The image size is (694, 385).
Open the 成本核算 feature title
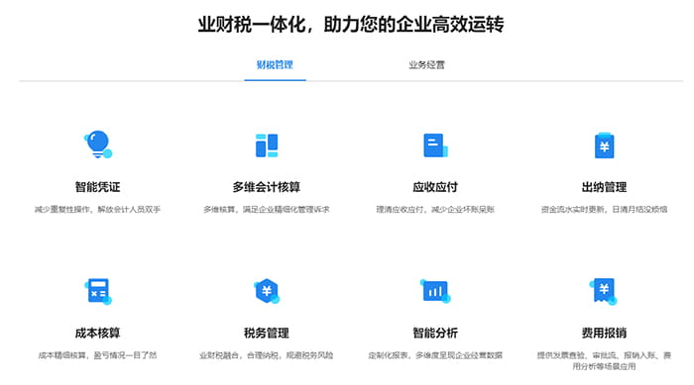98,333
